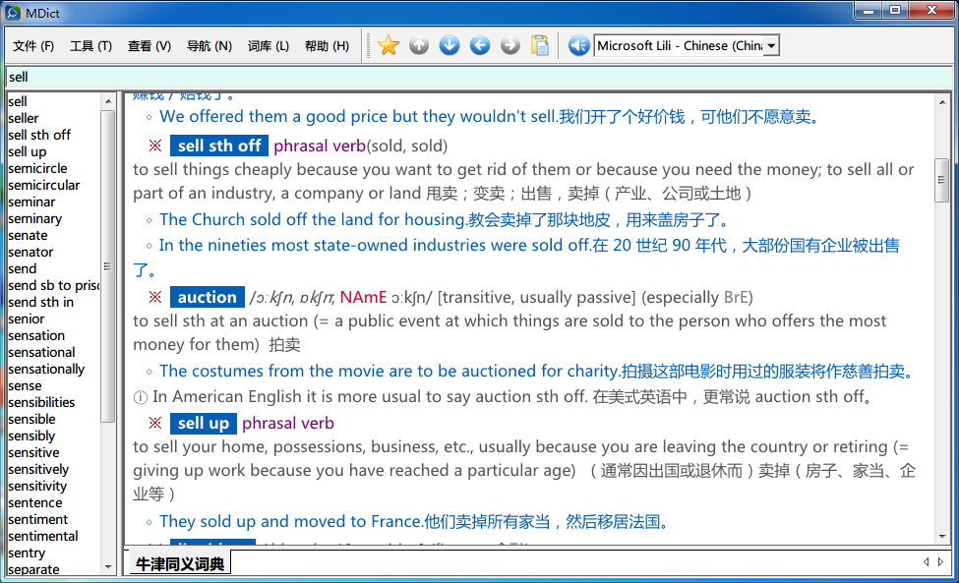Select 'sentry' in the word list
Image resolution: width=959 pixels, height=583 pixels.
(27, 554)
